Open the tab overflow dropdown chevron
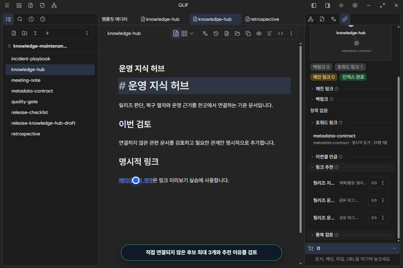The width and height of the screenshot is (403, 268). pos(294,19)
